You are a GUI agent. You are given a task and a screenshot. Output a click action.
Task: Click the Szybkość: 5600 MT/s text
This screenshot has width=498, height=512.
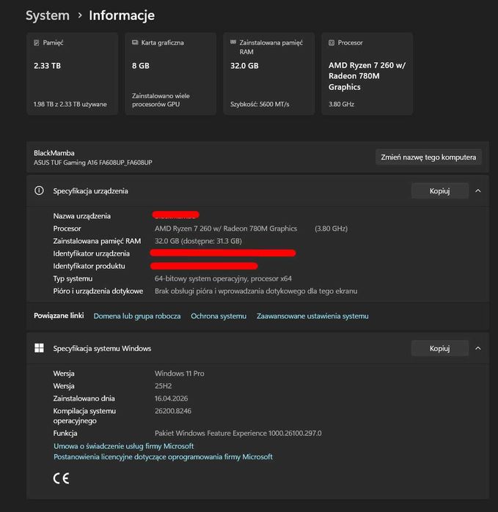coord(260,104)
